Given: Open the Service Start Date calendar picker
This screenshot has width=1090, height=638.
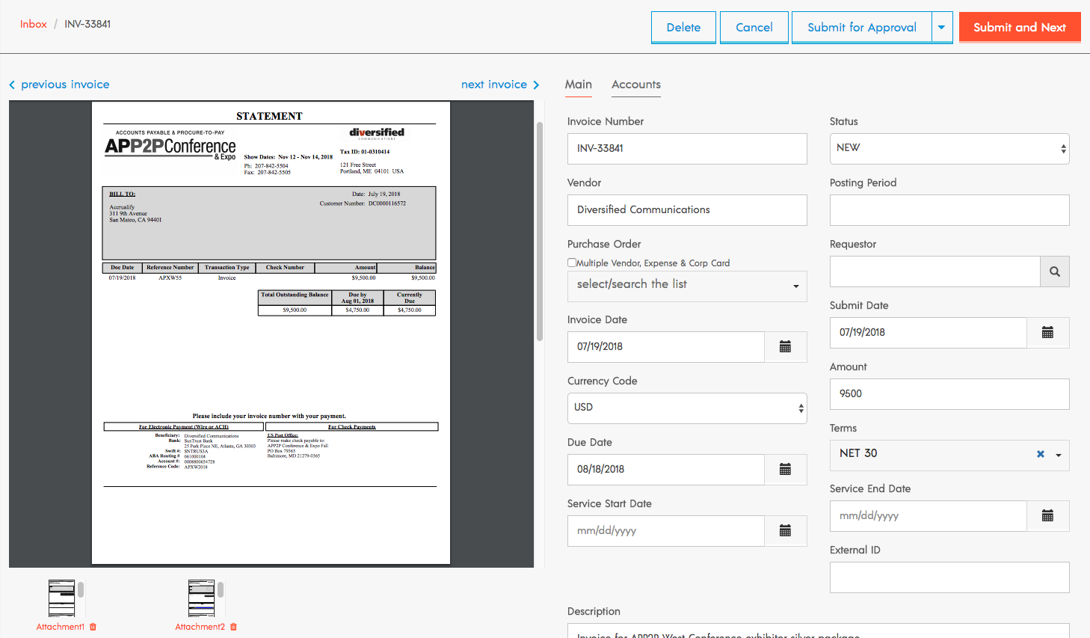Looking at the screenshot, I should (x=785, y=531).
